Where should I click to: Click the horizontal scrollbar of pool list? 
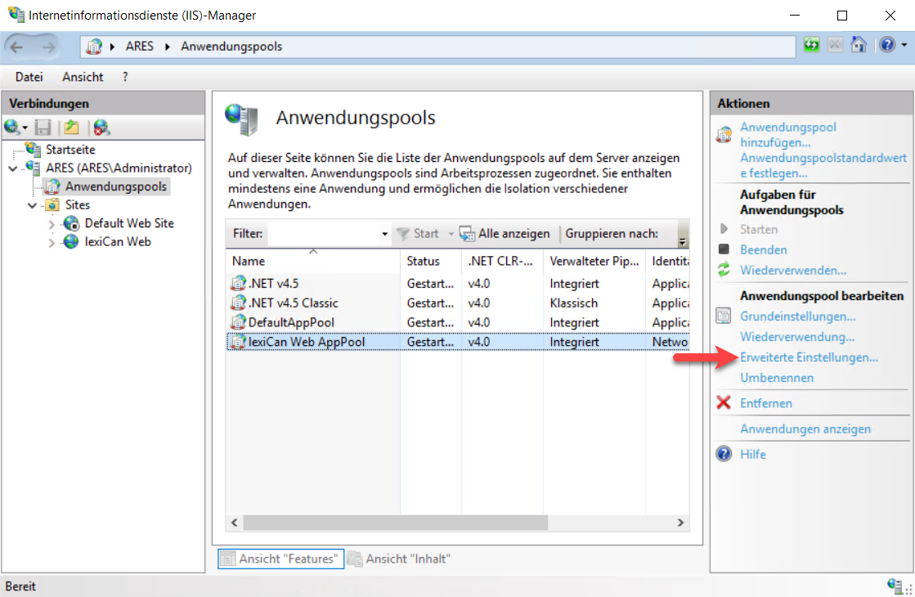pos(458,522)
